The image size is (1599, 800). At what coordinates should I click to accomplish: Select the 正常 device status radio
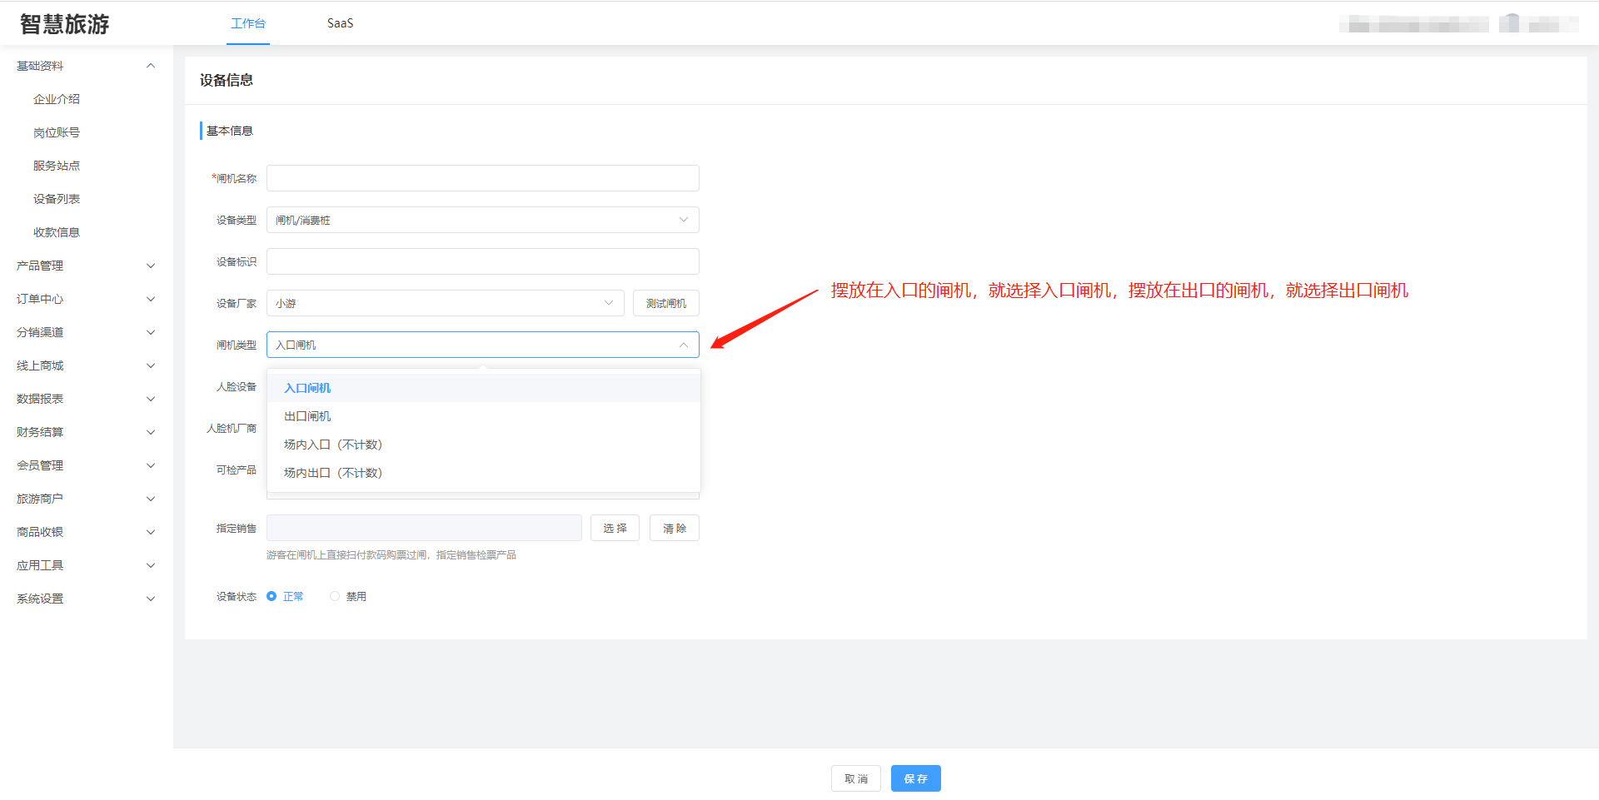(x=271, y=596)
